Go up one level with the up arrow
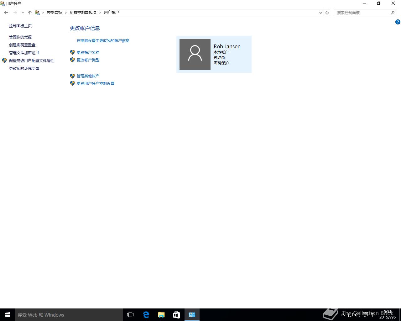This screenshot has width=401, height=321. [30, 13]
